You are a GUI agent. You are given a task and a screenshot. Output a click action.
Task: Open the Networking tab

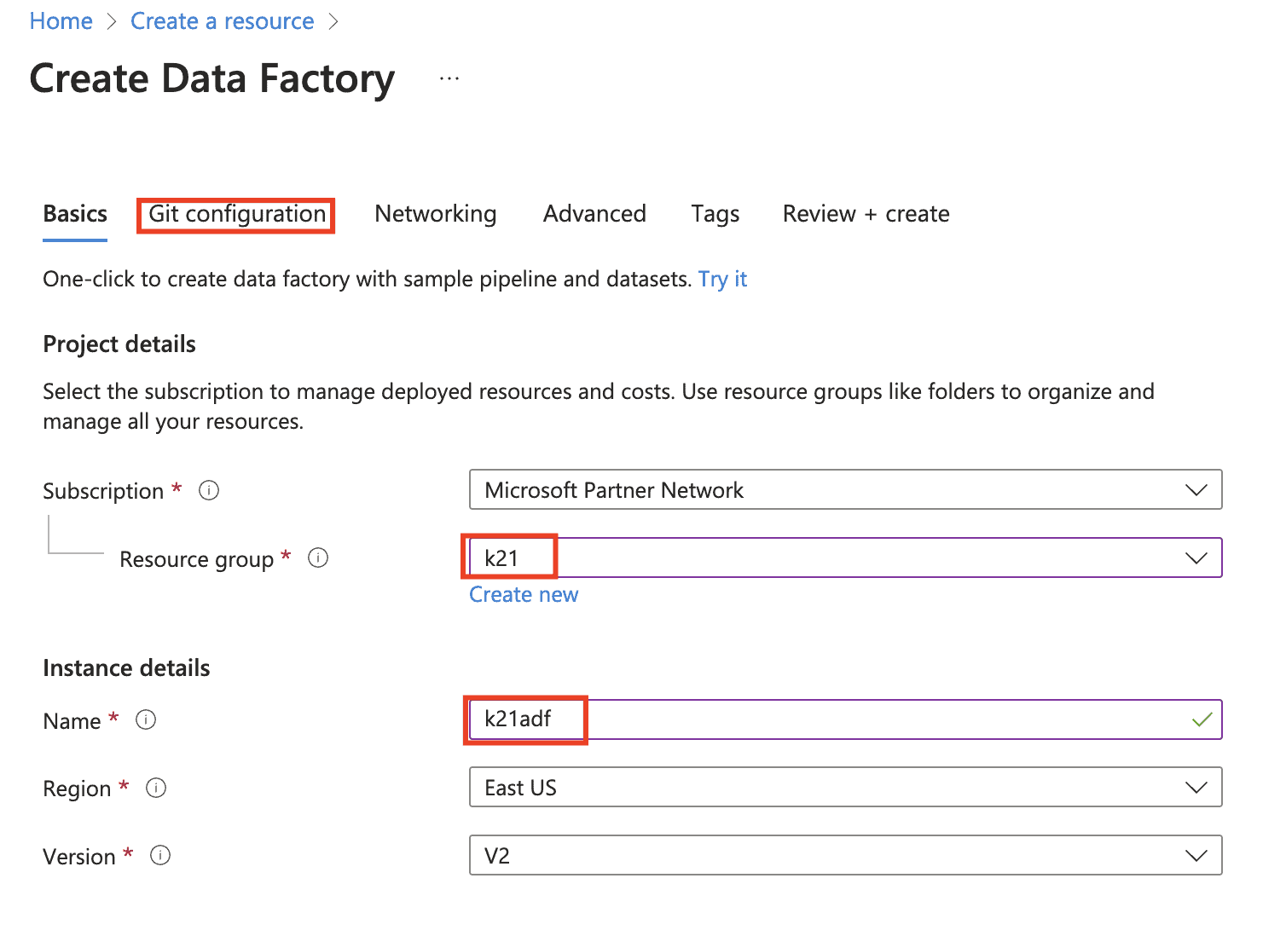(x=435, y=214)
